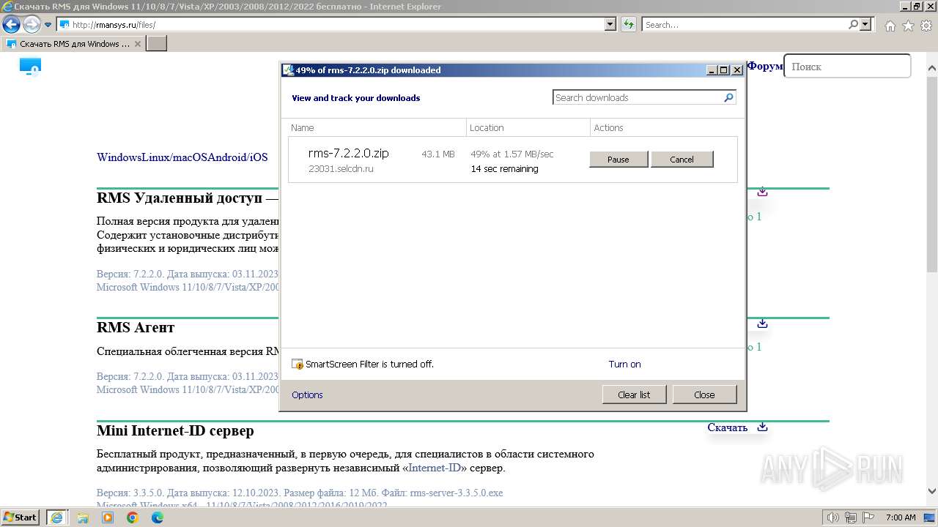Open volume control in system tray
This screenshot has height=527, width=938.
(833, 517)
